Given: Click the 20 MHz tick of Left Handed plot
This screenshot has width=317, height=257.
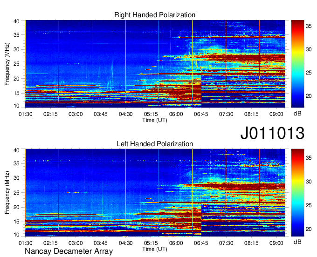Looking at the screenshot, I should coord(16,207).
